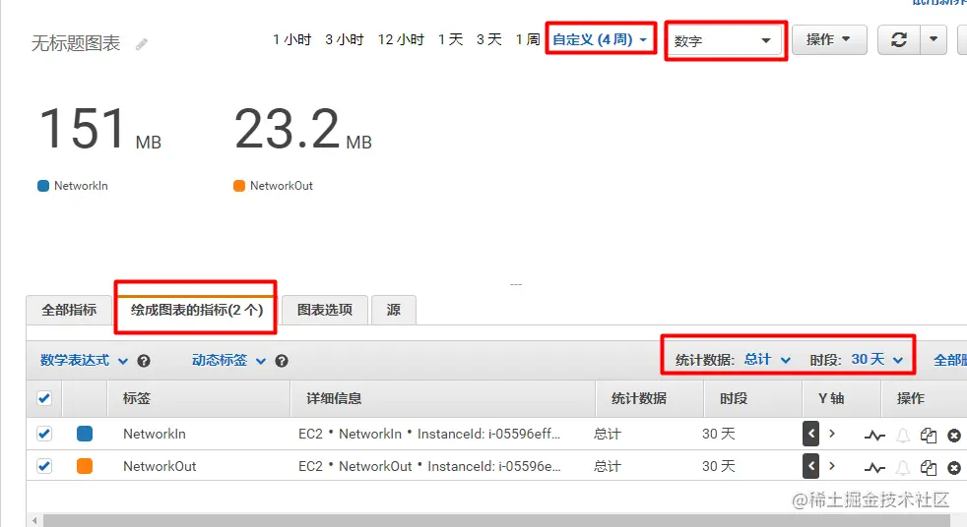Uncheck the NetworkOut row checkbox
Viewport: 967px width, 527px height.
[x=43, y=466]
